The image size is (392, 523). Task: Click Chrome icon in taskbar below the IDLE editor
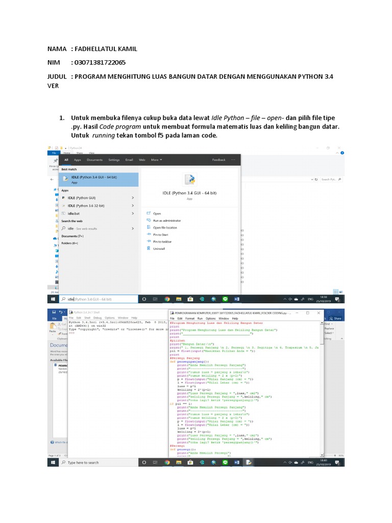167,462
